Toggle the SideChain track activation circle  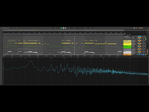(124, 36)
